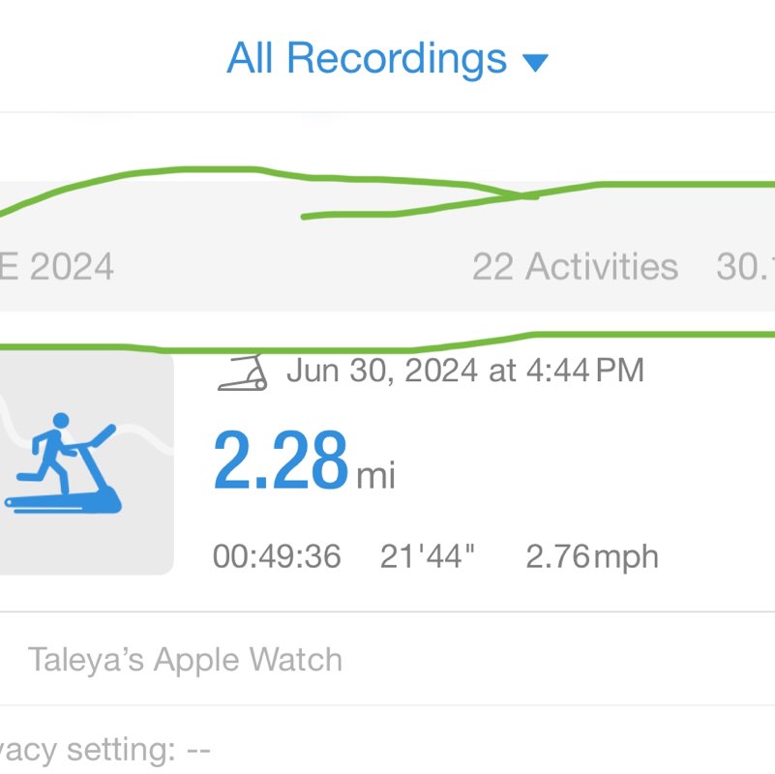Tap the "mph" unit label
This screenshot has height=774, width=775.
(626, 557)
